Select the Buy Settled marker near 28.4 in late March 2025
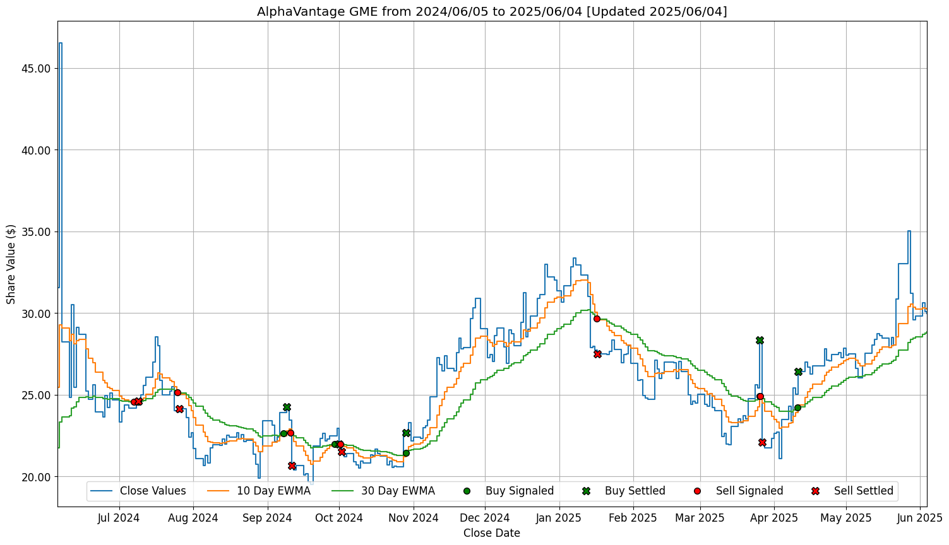949x545 pixels. pos(760,340)
